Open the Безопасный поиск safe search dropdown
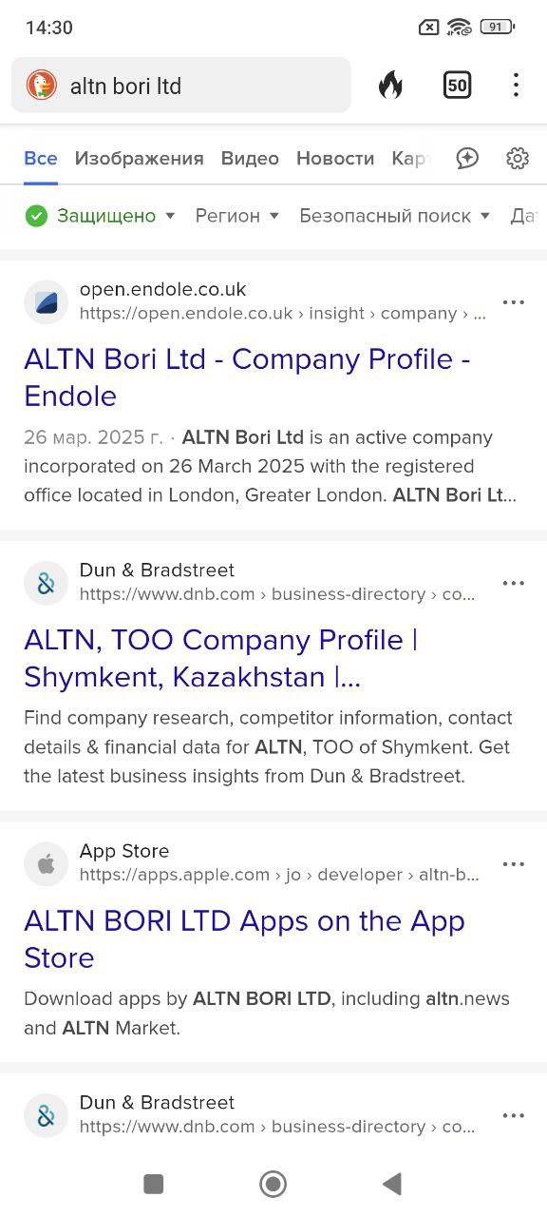547x1217 pixels. pyautogui.click(x=395, y=216)
